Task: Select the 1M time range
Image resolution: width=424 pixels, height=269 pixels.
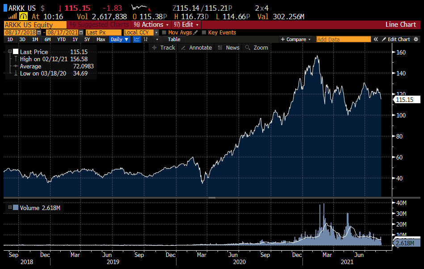Action: point(35,39)
